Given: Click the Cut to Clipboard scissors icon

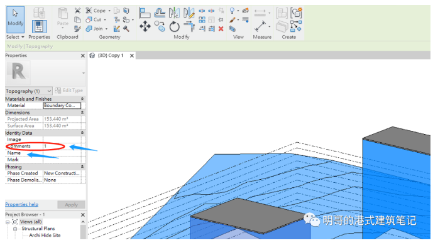Looking at the screenshot, I should click(x=77, y=11).
